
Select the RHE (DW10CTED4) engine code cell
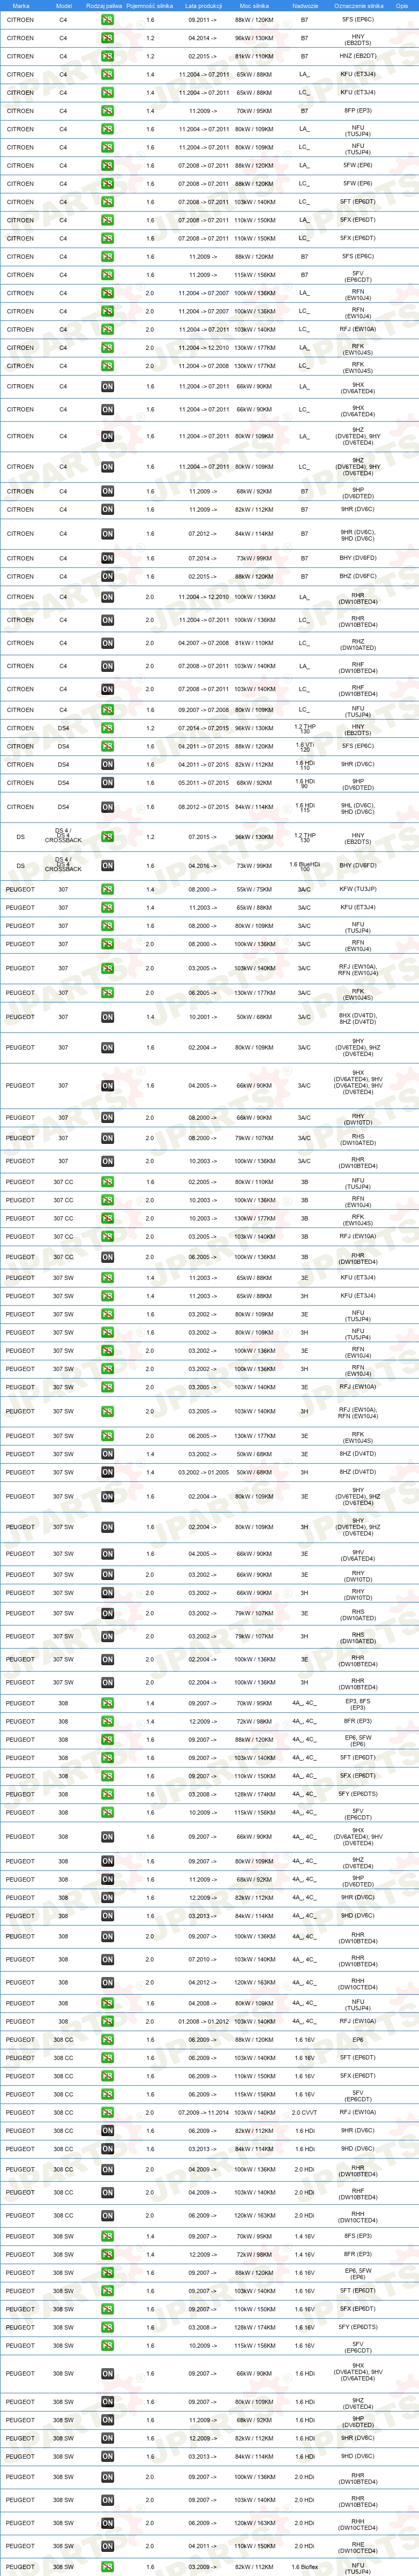pos(358,2546)
